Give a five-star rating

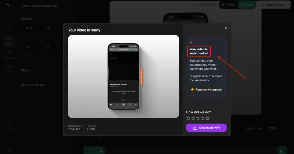pyautogui.click(x=208, y=118)
